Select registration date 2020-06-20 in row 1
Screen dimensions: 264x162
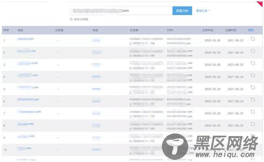point(213,40)
